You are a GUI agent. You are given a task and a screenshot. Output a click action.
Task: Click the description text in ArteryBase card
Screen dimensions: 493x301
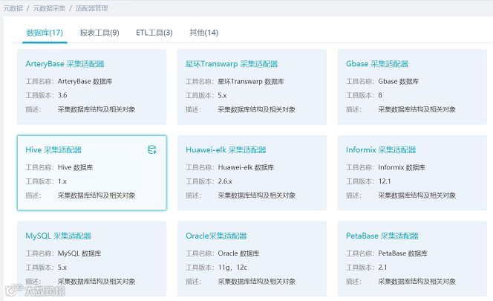(97, 109)
